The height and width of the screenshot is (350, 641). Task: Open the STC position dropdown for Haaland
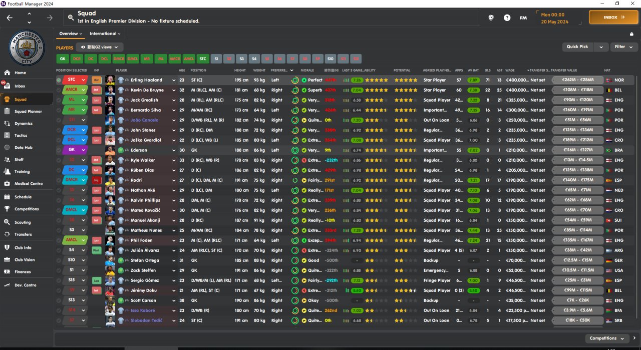[x=83, y=80]
